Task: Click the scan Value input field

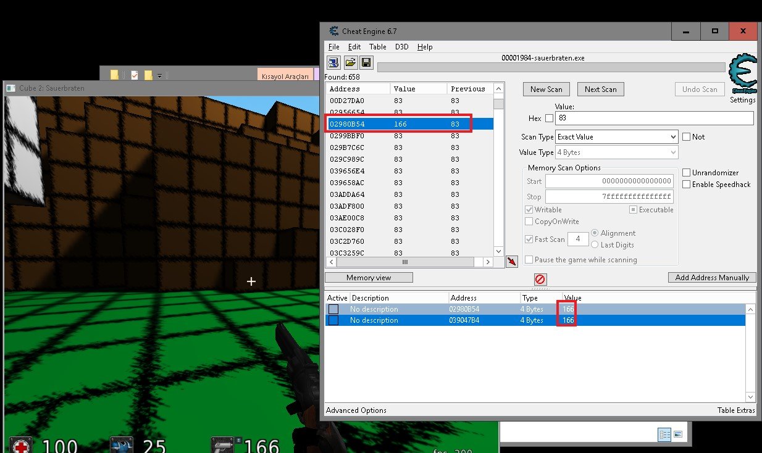Action: [x=655, y=118]
